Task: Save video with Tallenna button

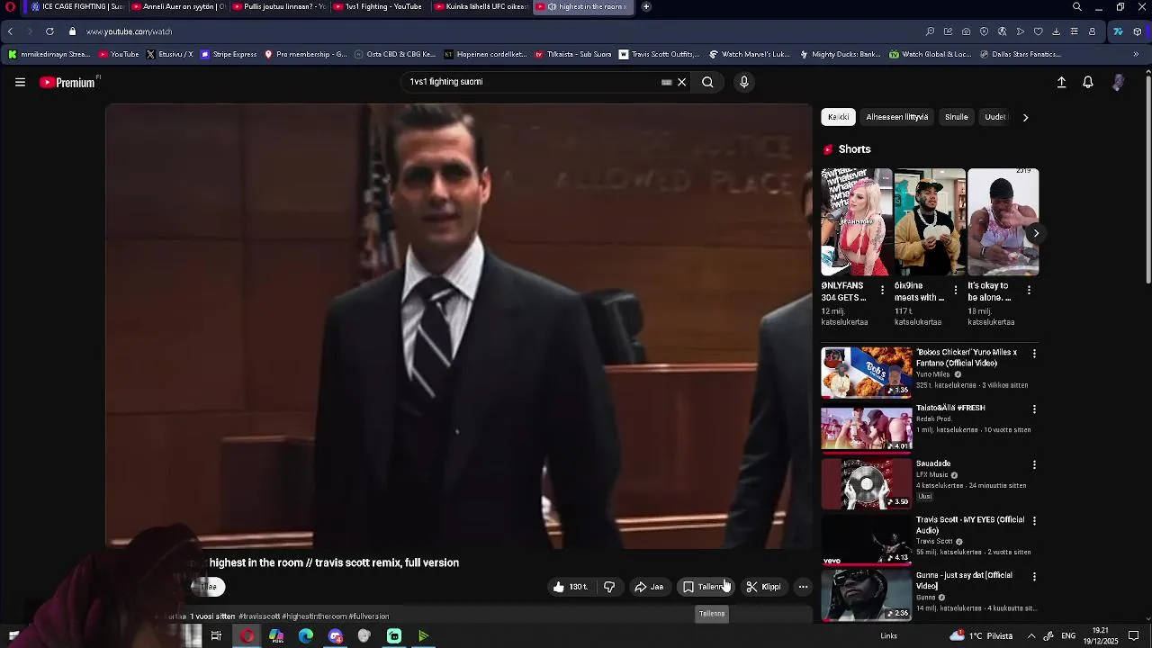Action: coord(706,587)
